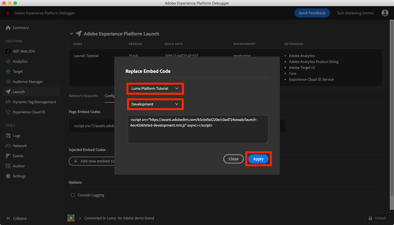Click the Auditor checklist icon
Viewport: 394px width, 225px height.
click(8, 166)
